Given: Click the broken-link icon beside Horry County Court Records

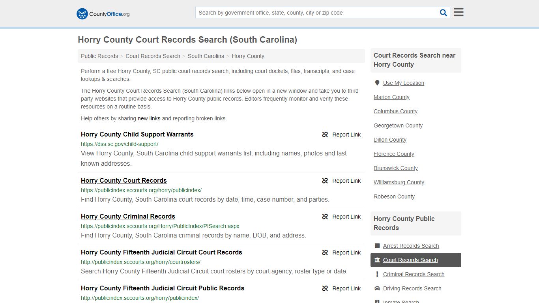Looking at the screenshot, I should 324,181.
